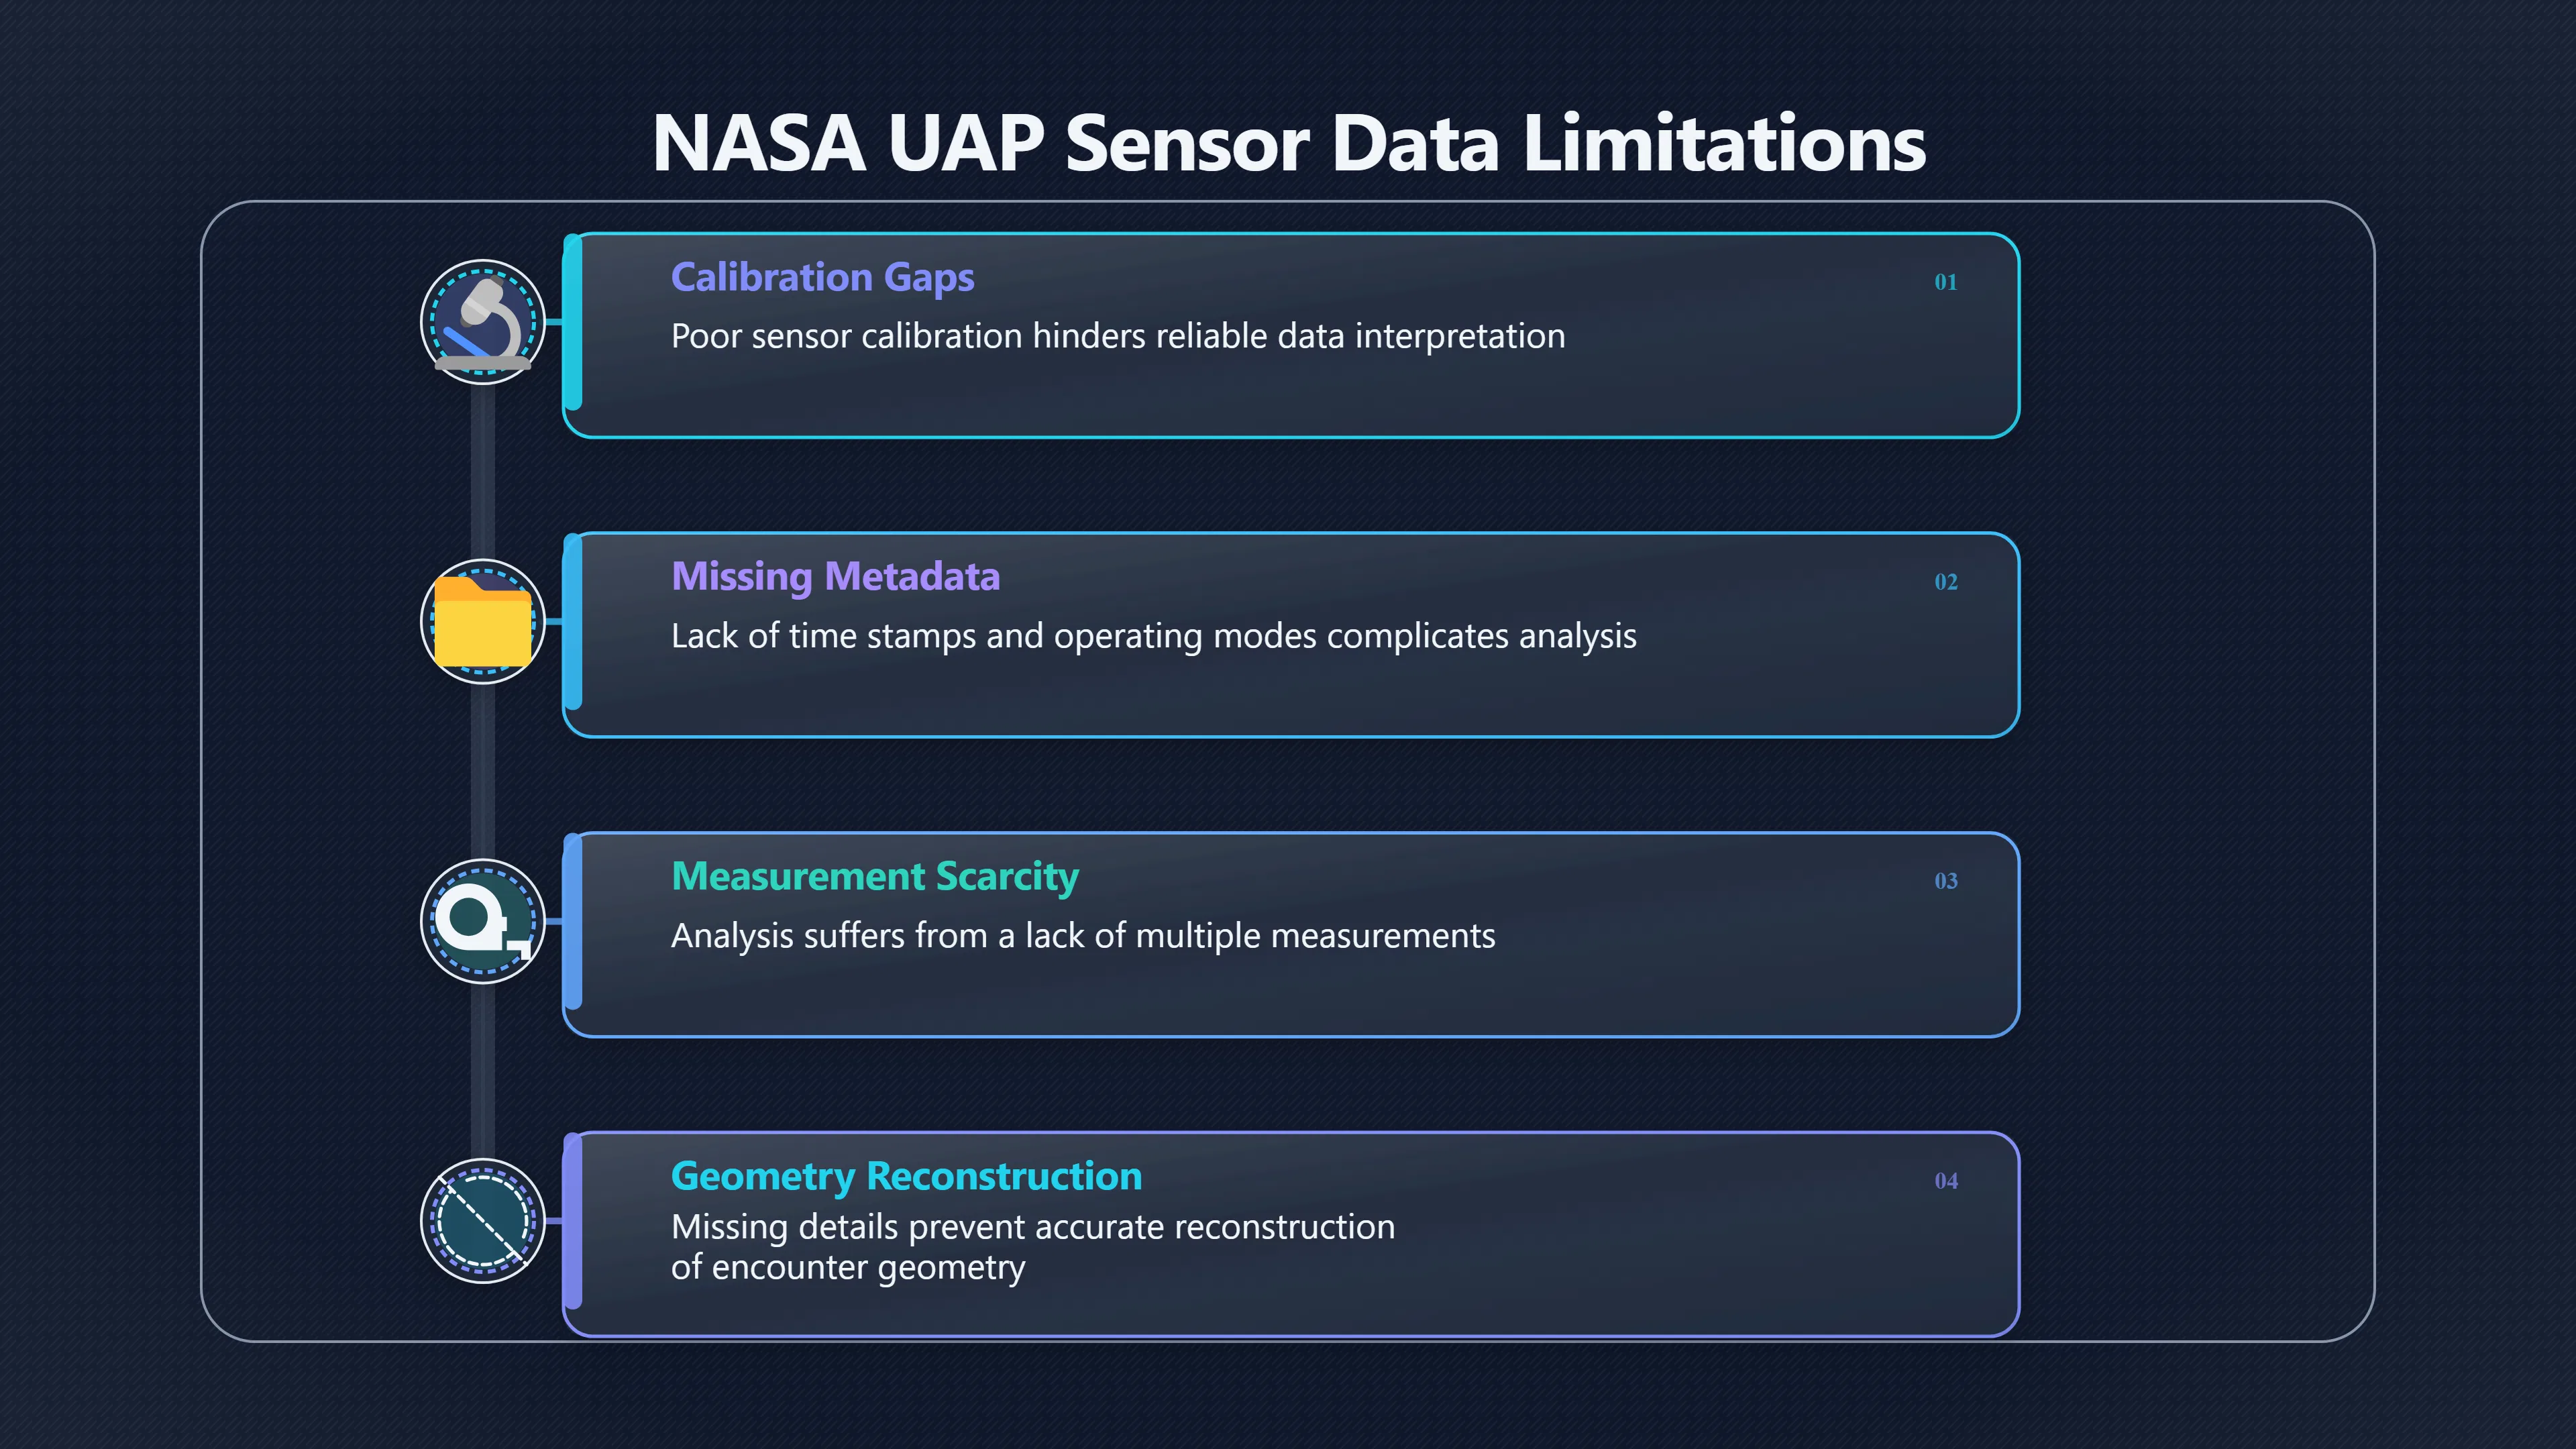Click the 04 number label
This screenshot has height=1449, width=2576.
coord(1945,1181)
